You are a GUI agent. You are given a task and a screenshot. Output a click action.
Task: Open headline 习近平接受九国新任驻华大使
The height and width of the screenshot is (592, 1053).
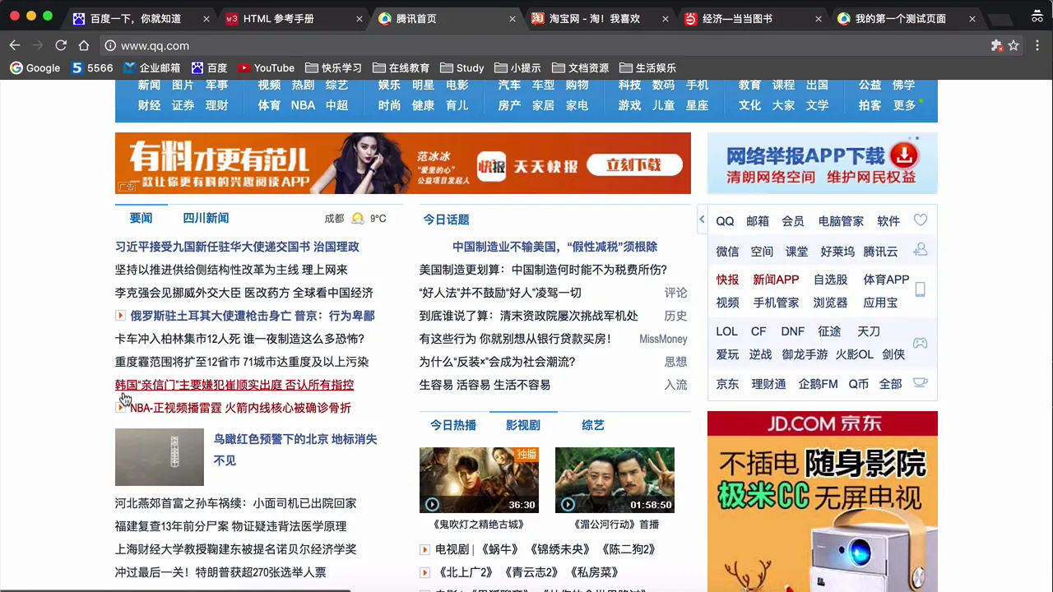click(x=237, y=247)
